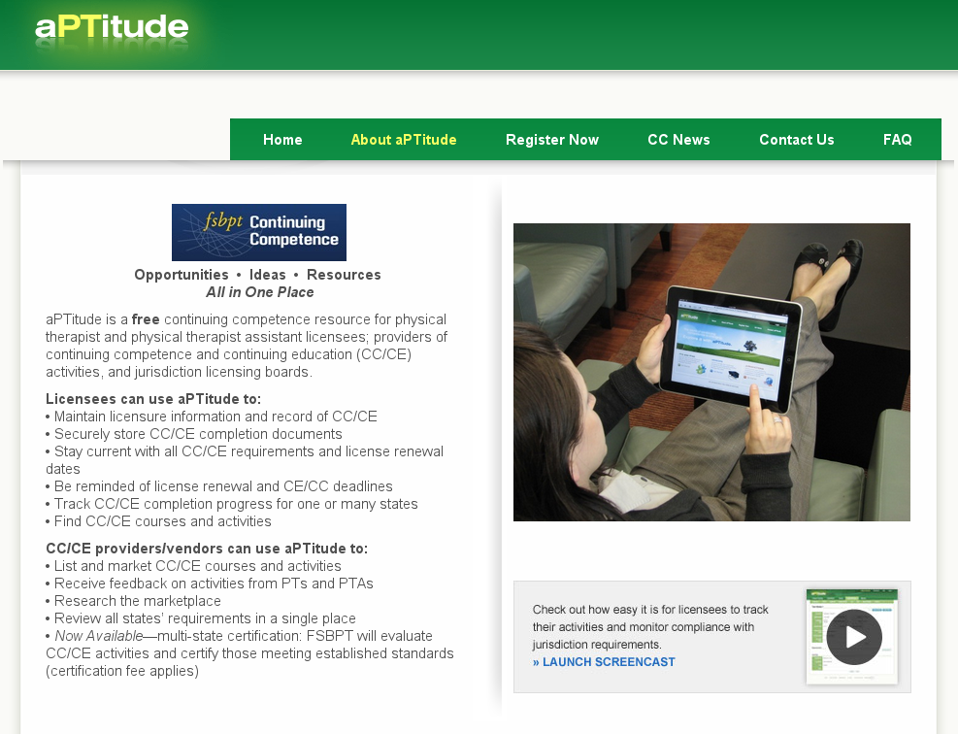Viewport: 958px width, 734px height.
Task: Click 'CC/CE providers/vendors can use aPTitude to:' heading
Action: tap(207, 549)
